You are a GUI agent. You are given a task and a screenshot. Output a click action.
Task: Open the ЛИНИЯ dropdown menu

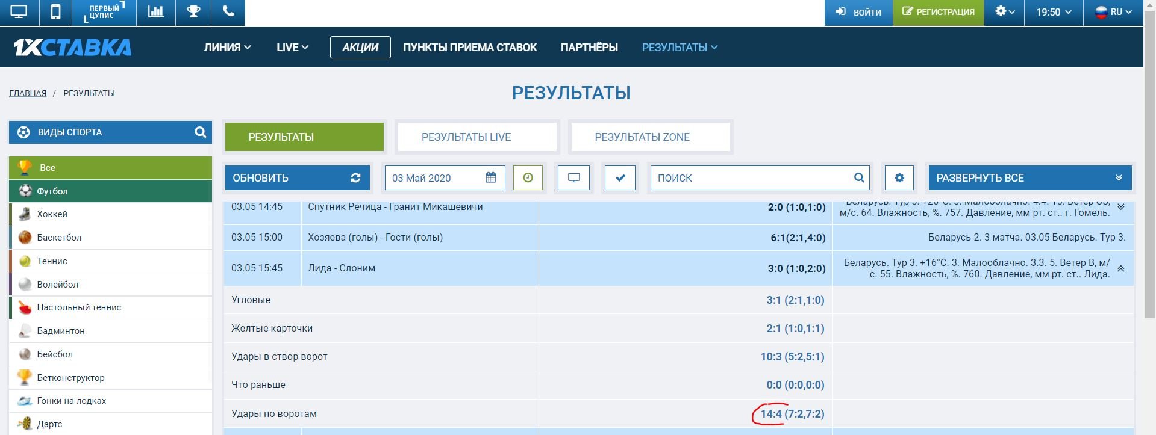(x=227, y=47)
